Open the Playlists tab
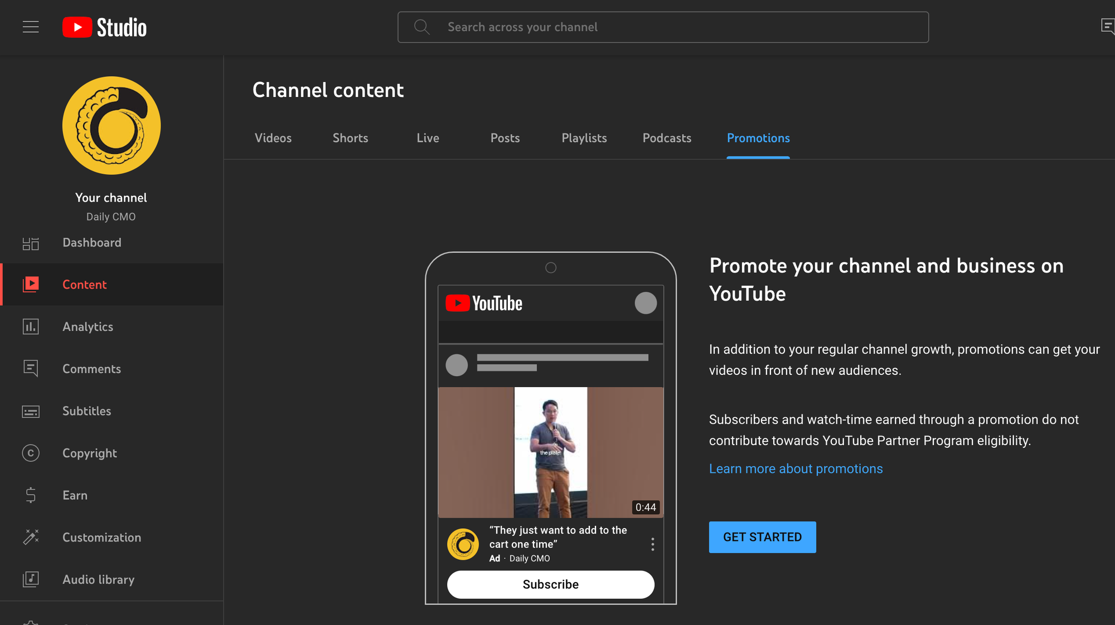The height and width of the screenshot is (625, 1115). coord(584,138)
